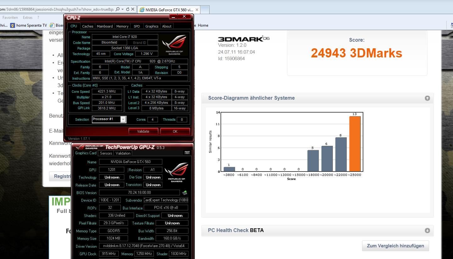The height and width of the screenshot is (259, 453).
Task: Switch to the Sensors tab in GPU-Z
Action: pyautogui.click(x=106, y=153)
